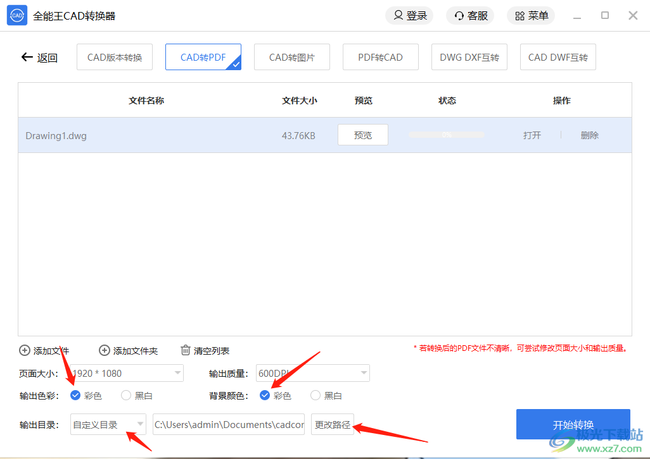Switch to the CAD DWF互转 tab
This screenshot has height=459, width=650.
coord(558,57)
